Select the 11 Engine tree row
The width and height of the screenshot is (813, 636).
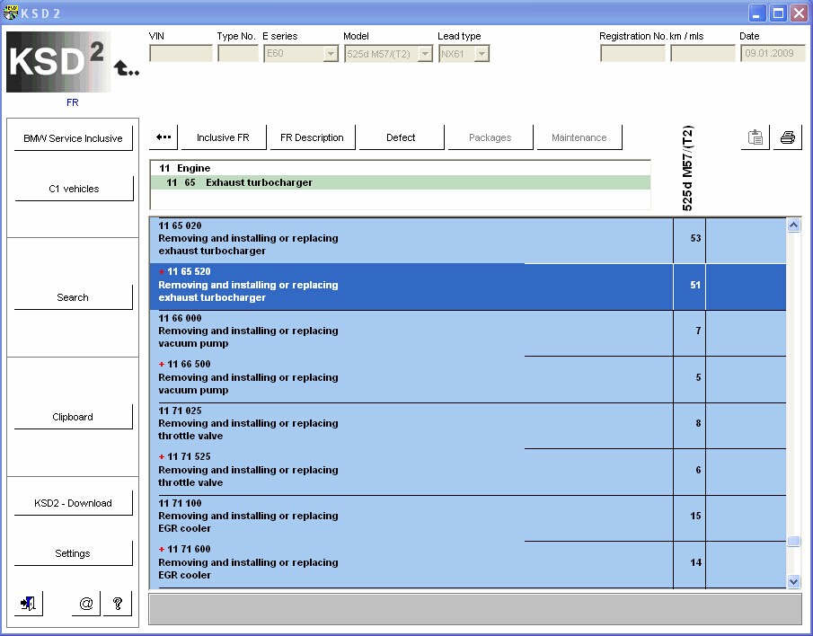[400, 168]
